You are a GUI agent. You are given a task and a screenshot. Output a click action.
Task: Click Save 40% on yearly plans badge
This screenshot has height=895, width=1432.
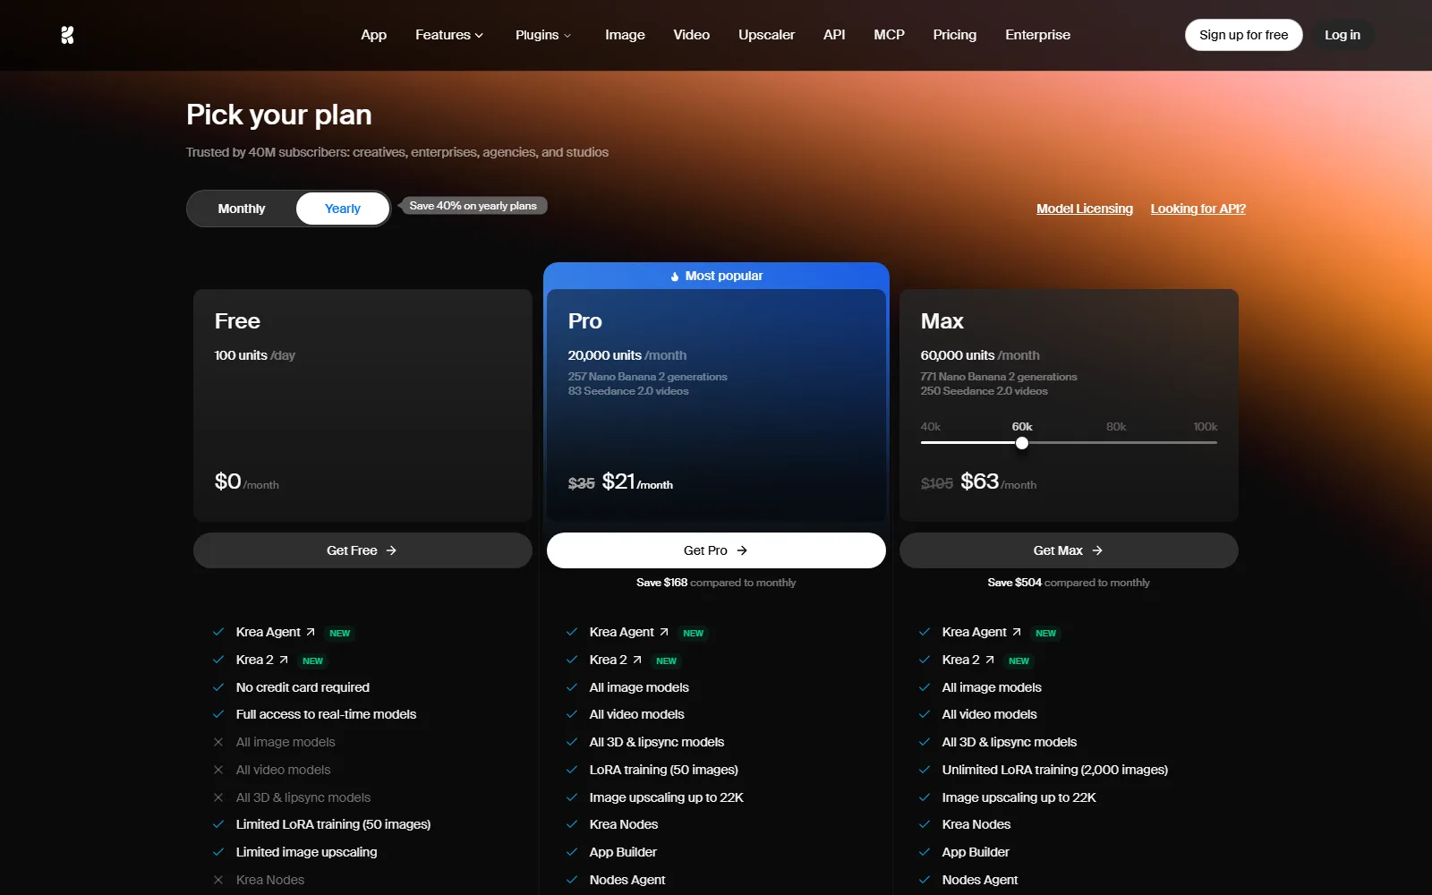(473, 206)
